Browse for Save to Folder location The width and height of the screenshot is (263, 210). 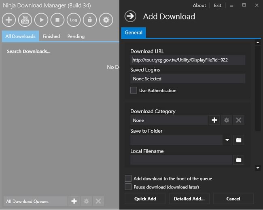click(x=238, y=140)
